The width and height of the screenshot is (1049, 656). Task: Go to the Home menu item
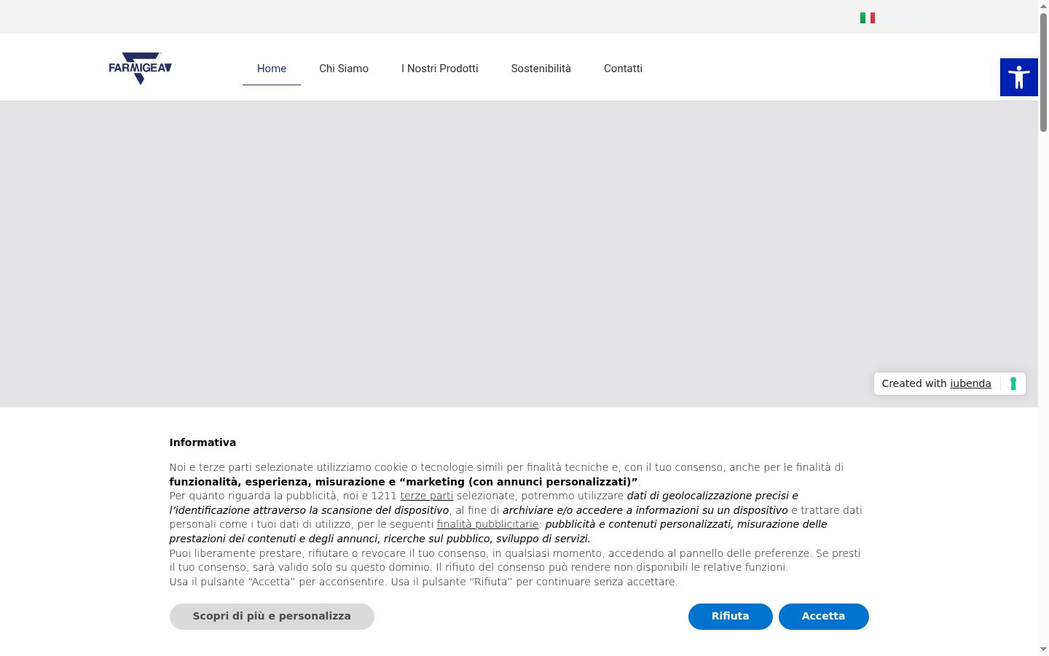click(x=272, y=69)
